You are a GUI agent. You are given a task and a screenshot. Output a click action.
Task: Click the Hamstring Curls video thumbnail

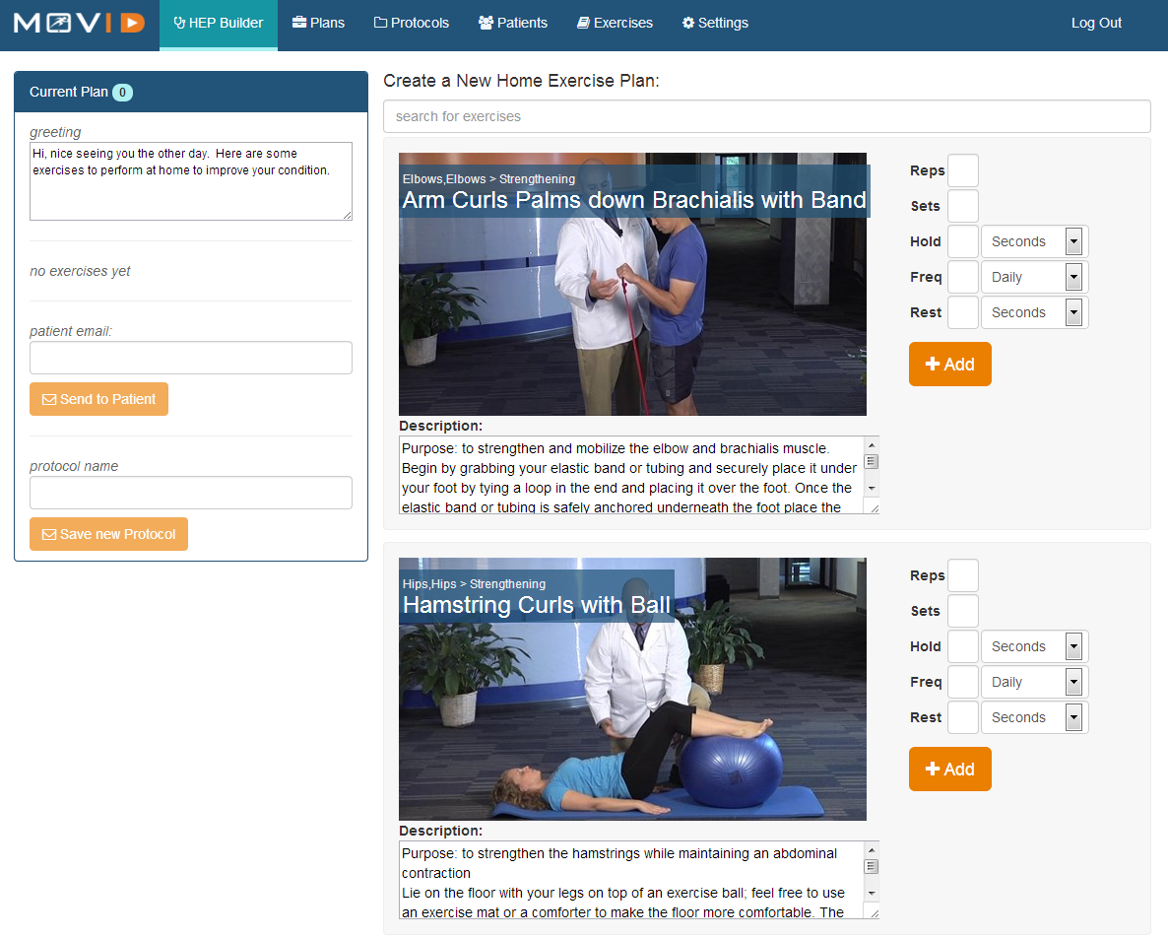point(632,689)
